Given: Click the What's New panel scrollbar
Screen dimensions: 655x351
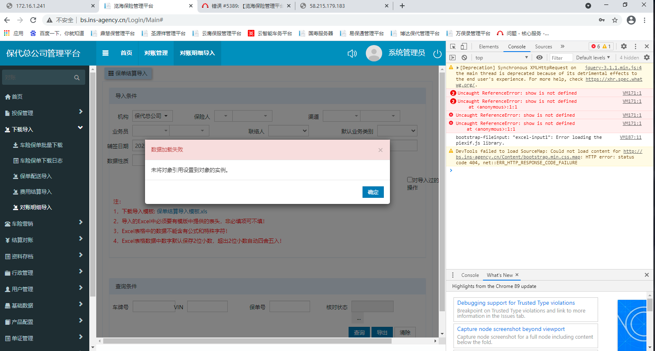Looking at the screenshot, I should click(650, 305).
